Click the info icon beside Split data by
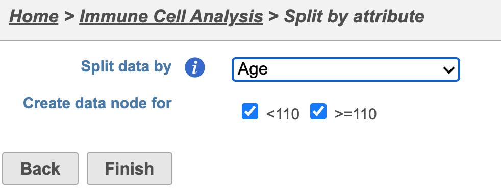This screenshot has height=193, width=501. [194, 68]
